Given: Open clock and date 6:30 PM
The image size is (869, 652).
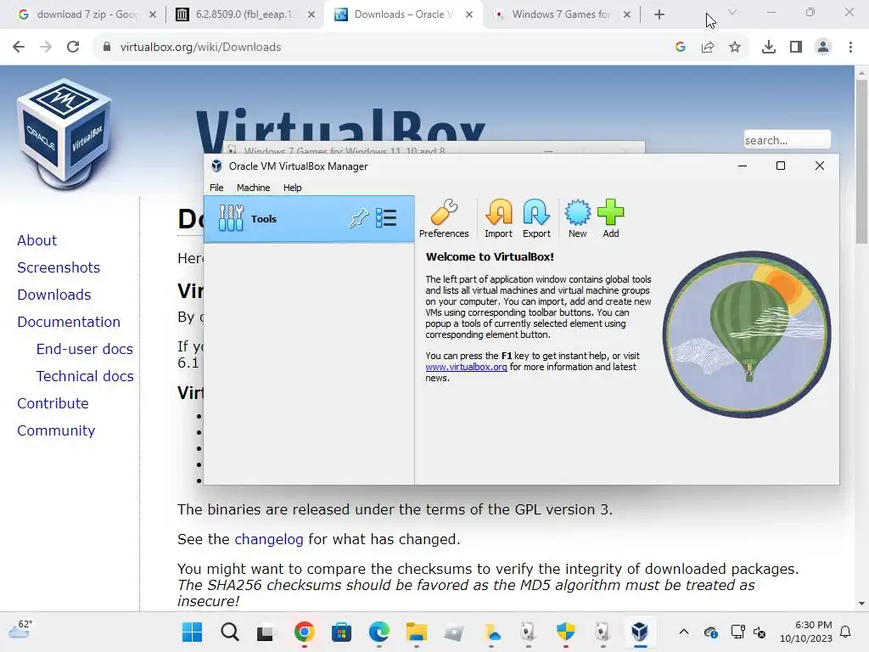Looking at the screenshot, I should click(806, 632).
